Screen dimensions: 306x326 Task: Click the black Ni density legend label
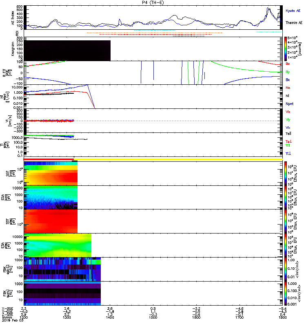(287, 96)
